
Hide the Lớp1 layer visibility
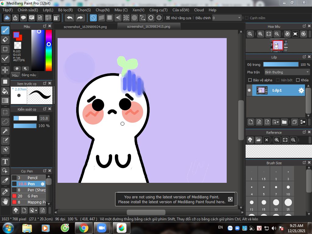tap(249, 90)
